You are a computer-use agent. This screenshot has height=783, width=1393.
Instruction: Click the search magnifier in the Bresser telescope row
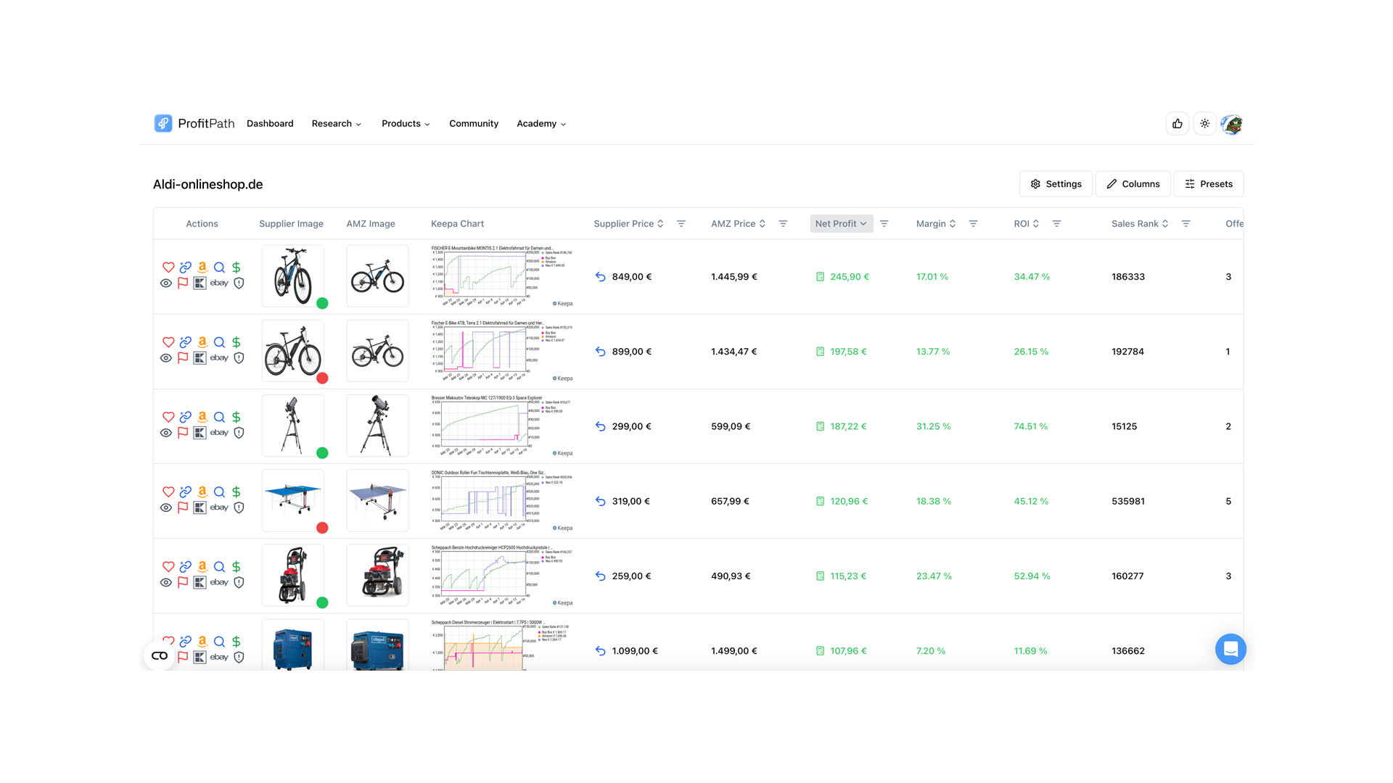click(x=219, y=417)
